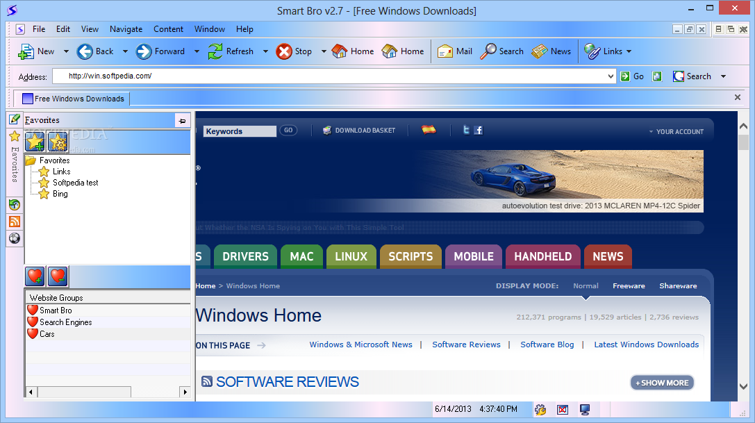This screenshot has width=755, height=423.
Task: Click the Keywords search box
Action: click(x=240, y=131)
